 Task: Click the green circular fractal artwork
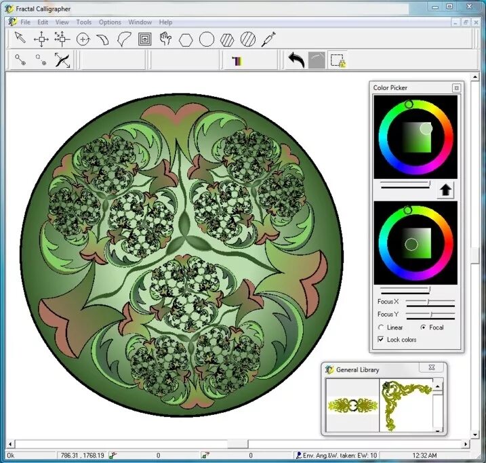click(x=182, y=255)
